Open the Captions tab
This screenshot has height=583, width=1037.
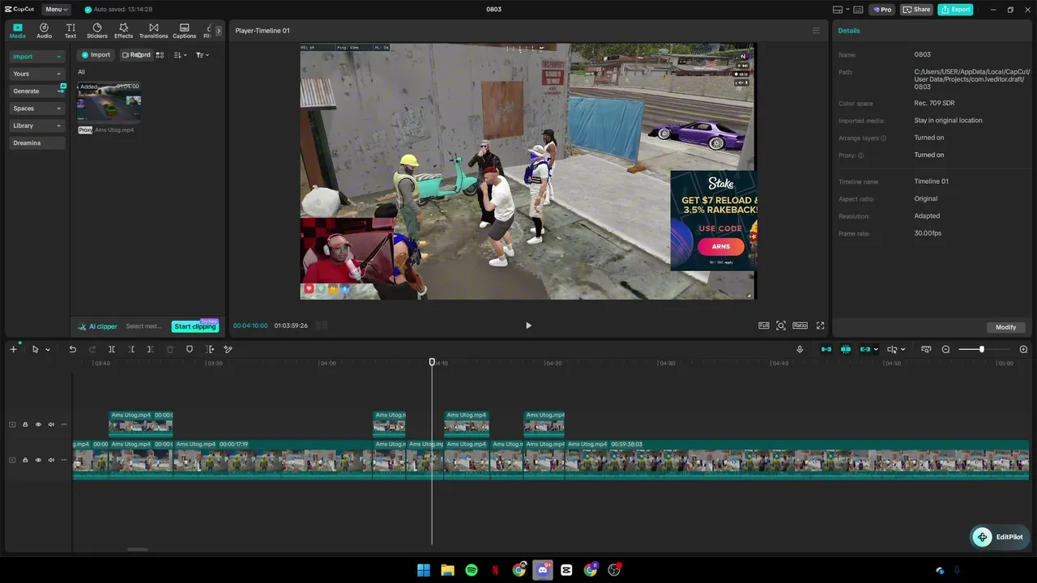185,31
